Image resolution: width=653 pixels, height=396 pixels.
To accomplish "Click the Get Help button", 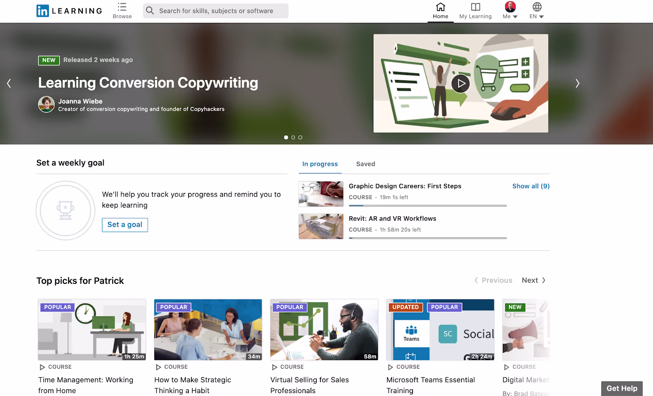I will (x=622, y=389).
